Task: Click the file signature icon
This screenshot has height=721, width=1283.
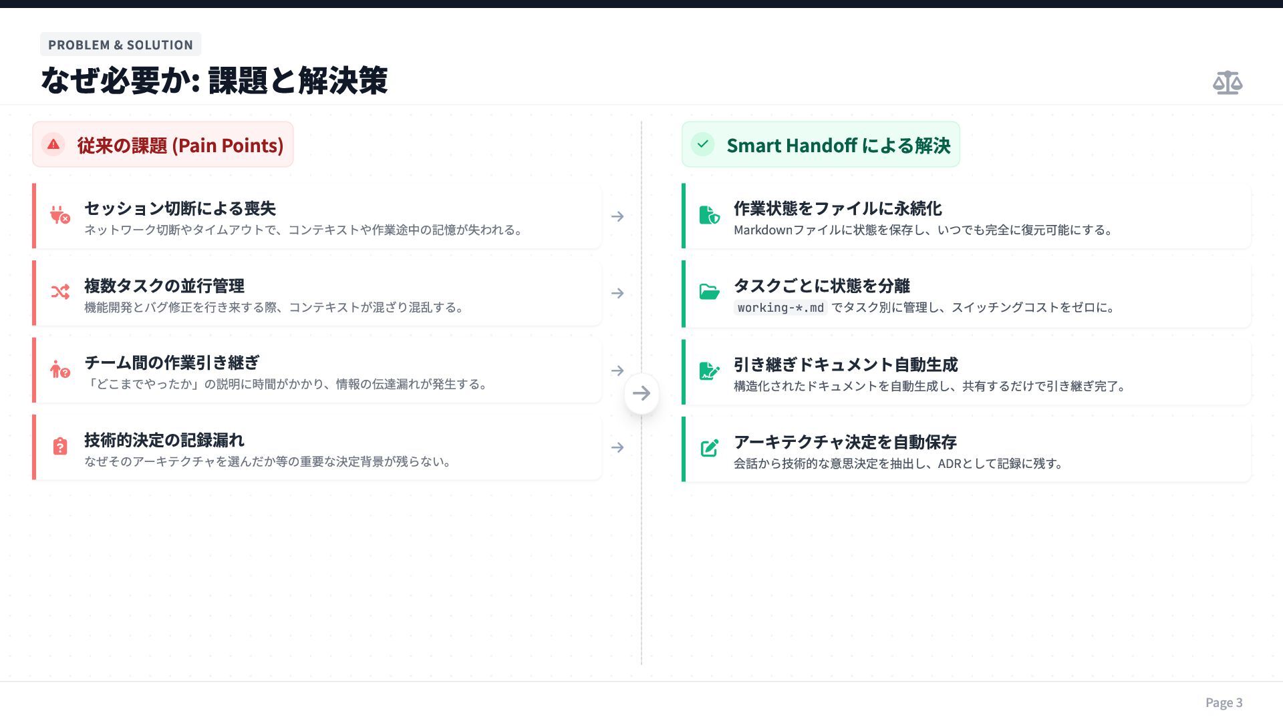Action: pyautogui.click(x=708, y=371)
